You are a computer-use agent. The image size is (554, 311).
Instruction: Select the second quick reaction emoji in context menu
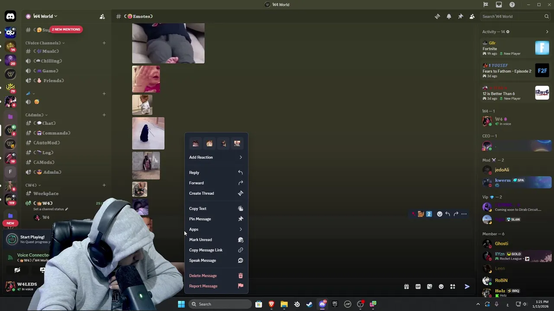[209, 143]
